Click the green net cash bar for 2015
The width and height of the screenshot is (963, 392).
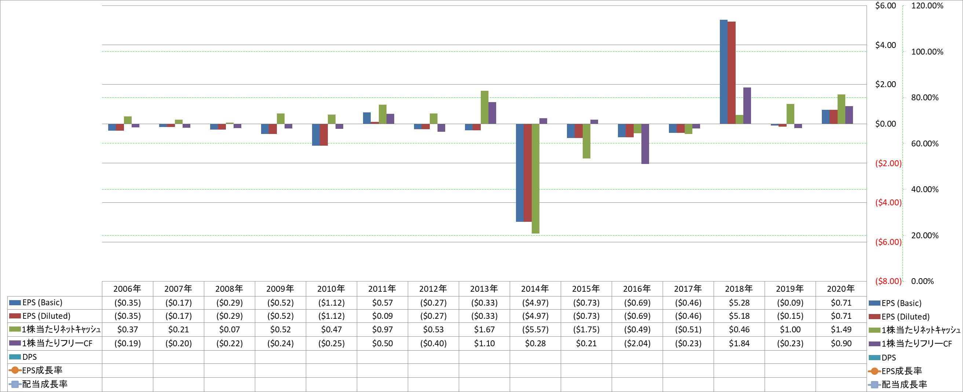click(x=586, y=141)
